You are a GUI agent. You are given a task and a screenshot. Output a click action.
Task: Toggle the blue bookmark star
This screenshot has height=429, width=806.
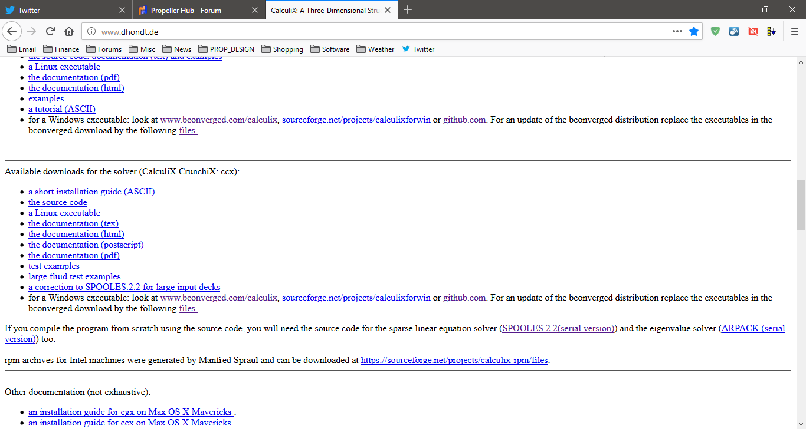click(x=694, y=31)
